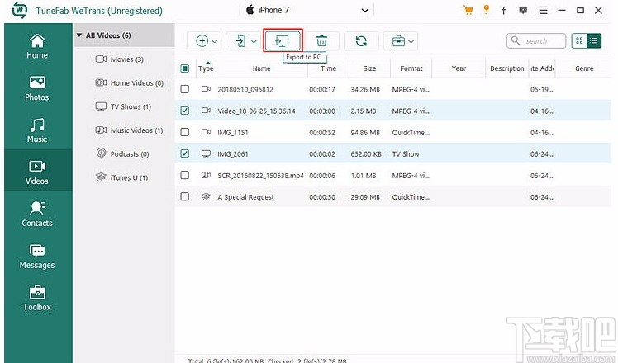Check the IMG_1151 checkbox
This screenshot has width=618, height=363.
184,132
